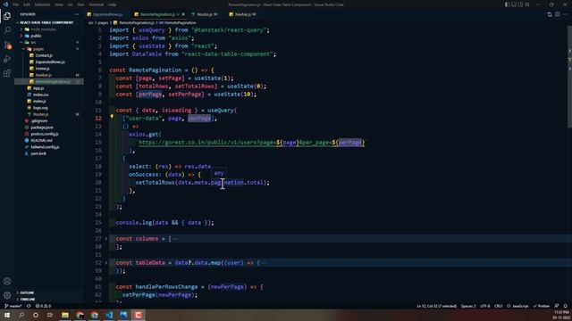Image resolution: width=572 pixels, height=321 pixels.
Task: Click the gorest.co.in URL on line 15
Action: coord(252,143)
